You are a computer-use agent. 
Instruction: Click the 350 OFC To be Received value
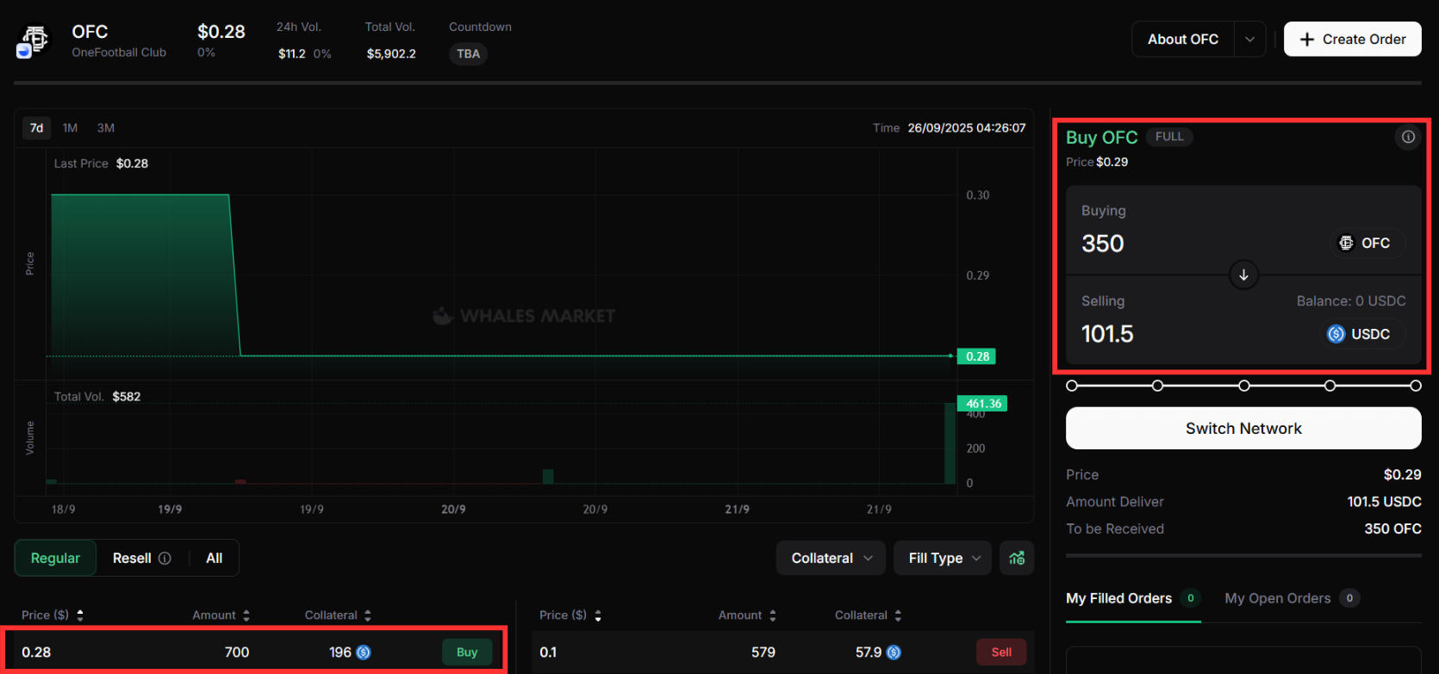pos(1392,529)
